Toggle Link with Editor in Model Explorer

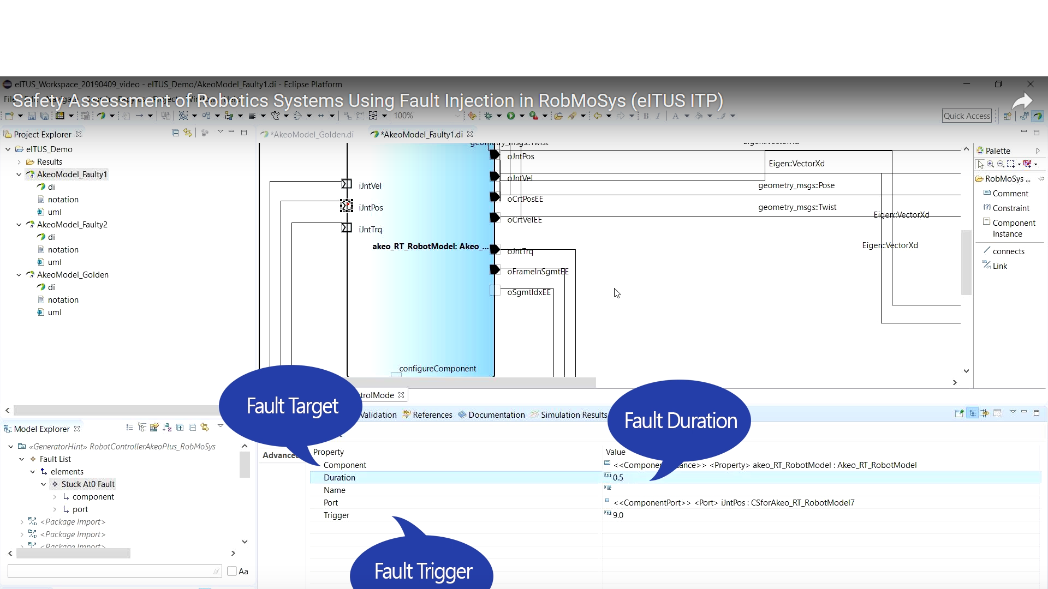tap(205, 428)
